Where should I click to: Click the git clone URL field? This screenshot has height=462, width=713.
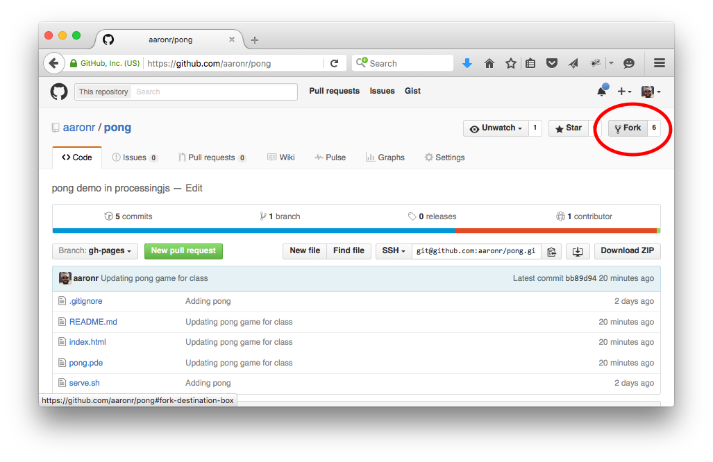tap(476, 250)
